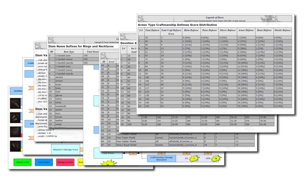Image resolution: width=304 pixels, height=190 pixels.
Task: Click the metal row in the item type table
Action: point(66,124)
